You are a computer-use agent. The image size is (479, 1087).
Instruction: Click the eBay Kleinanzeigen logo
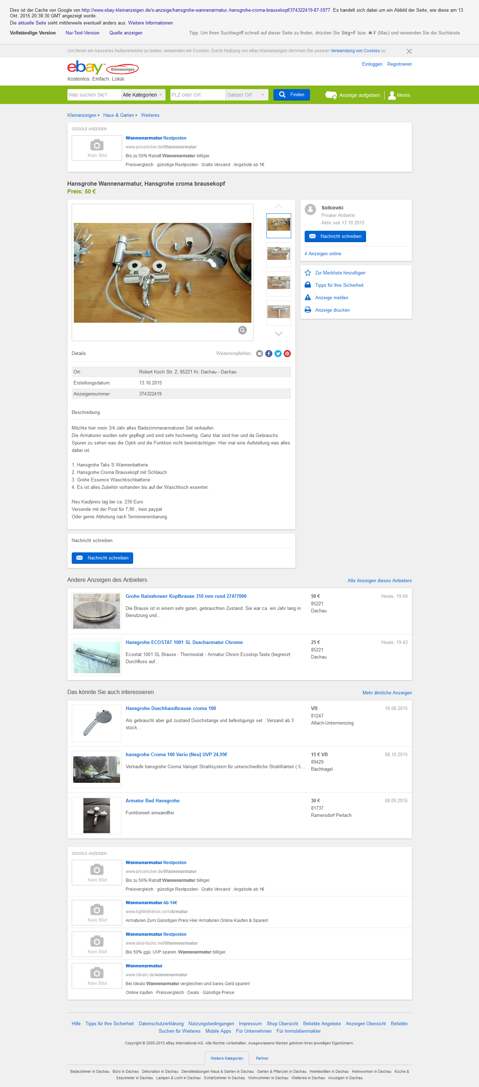[103, 67]
